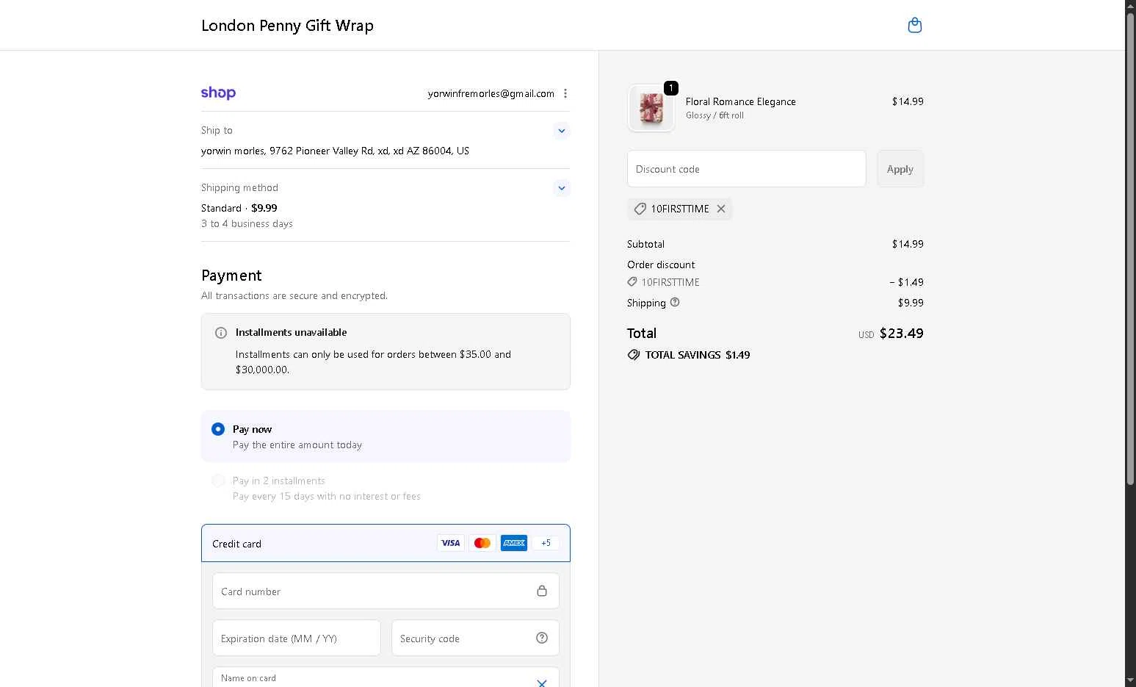This screenshot has height=687, width=1136.
Task: Click the $23.49 total amount
Action: (901, 334)
